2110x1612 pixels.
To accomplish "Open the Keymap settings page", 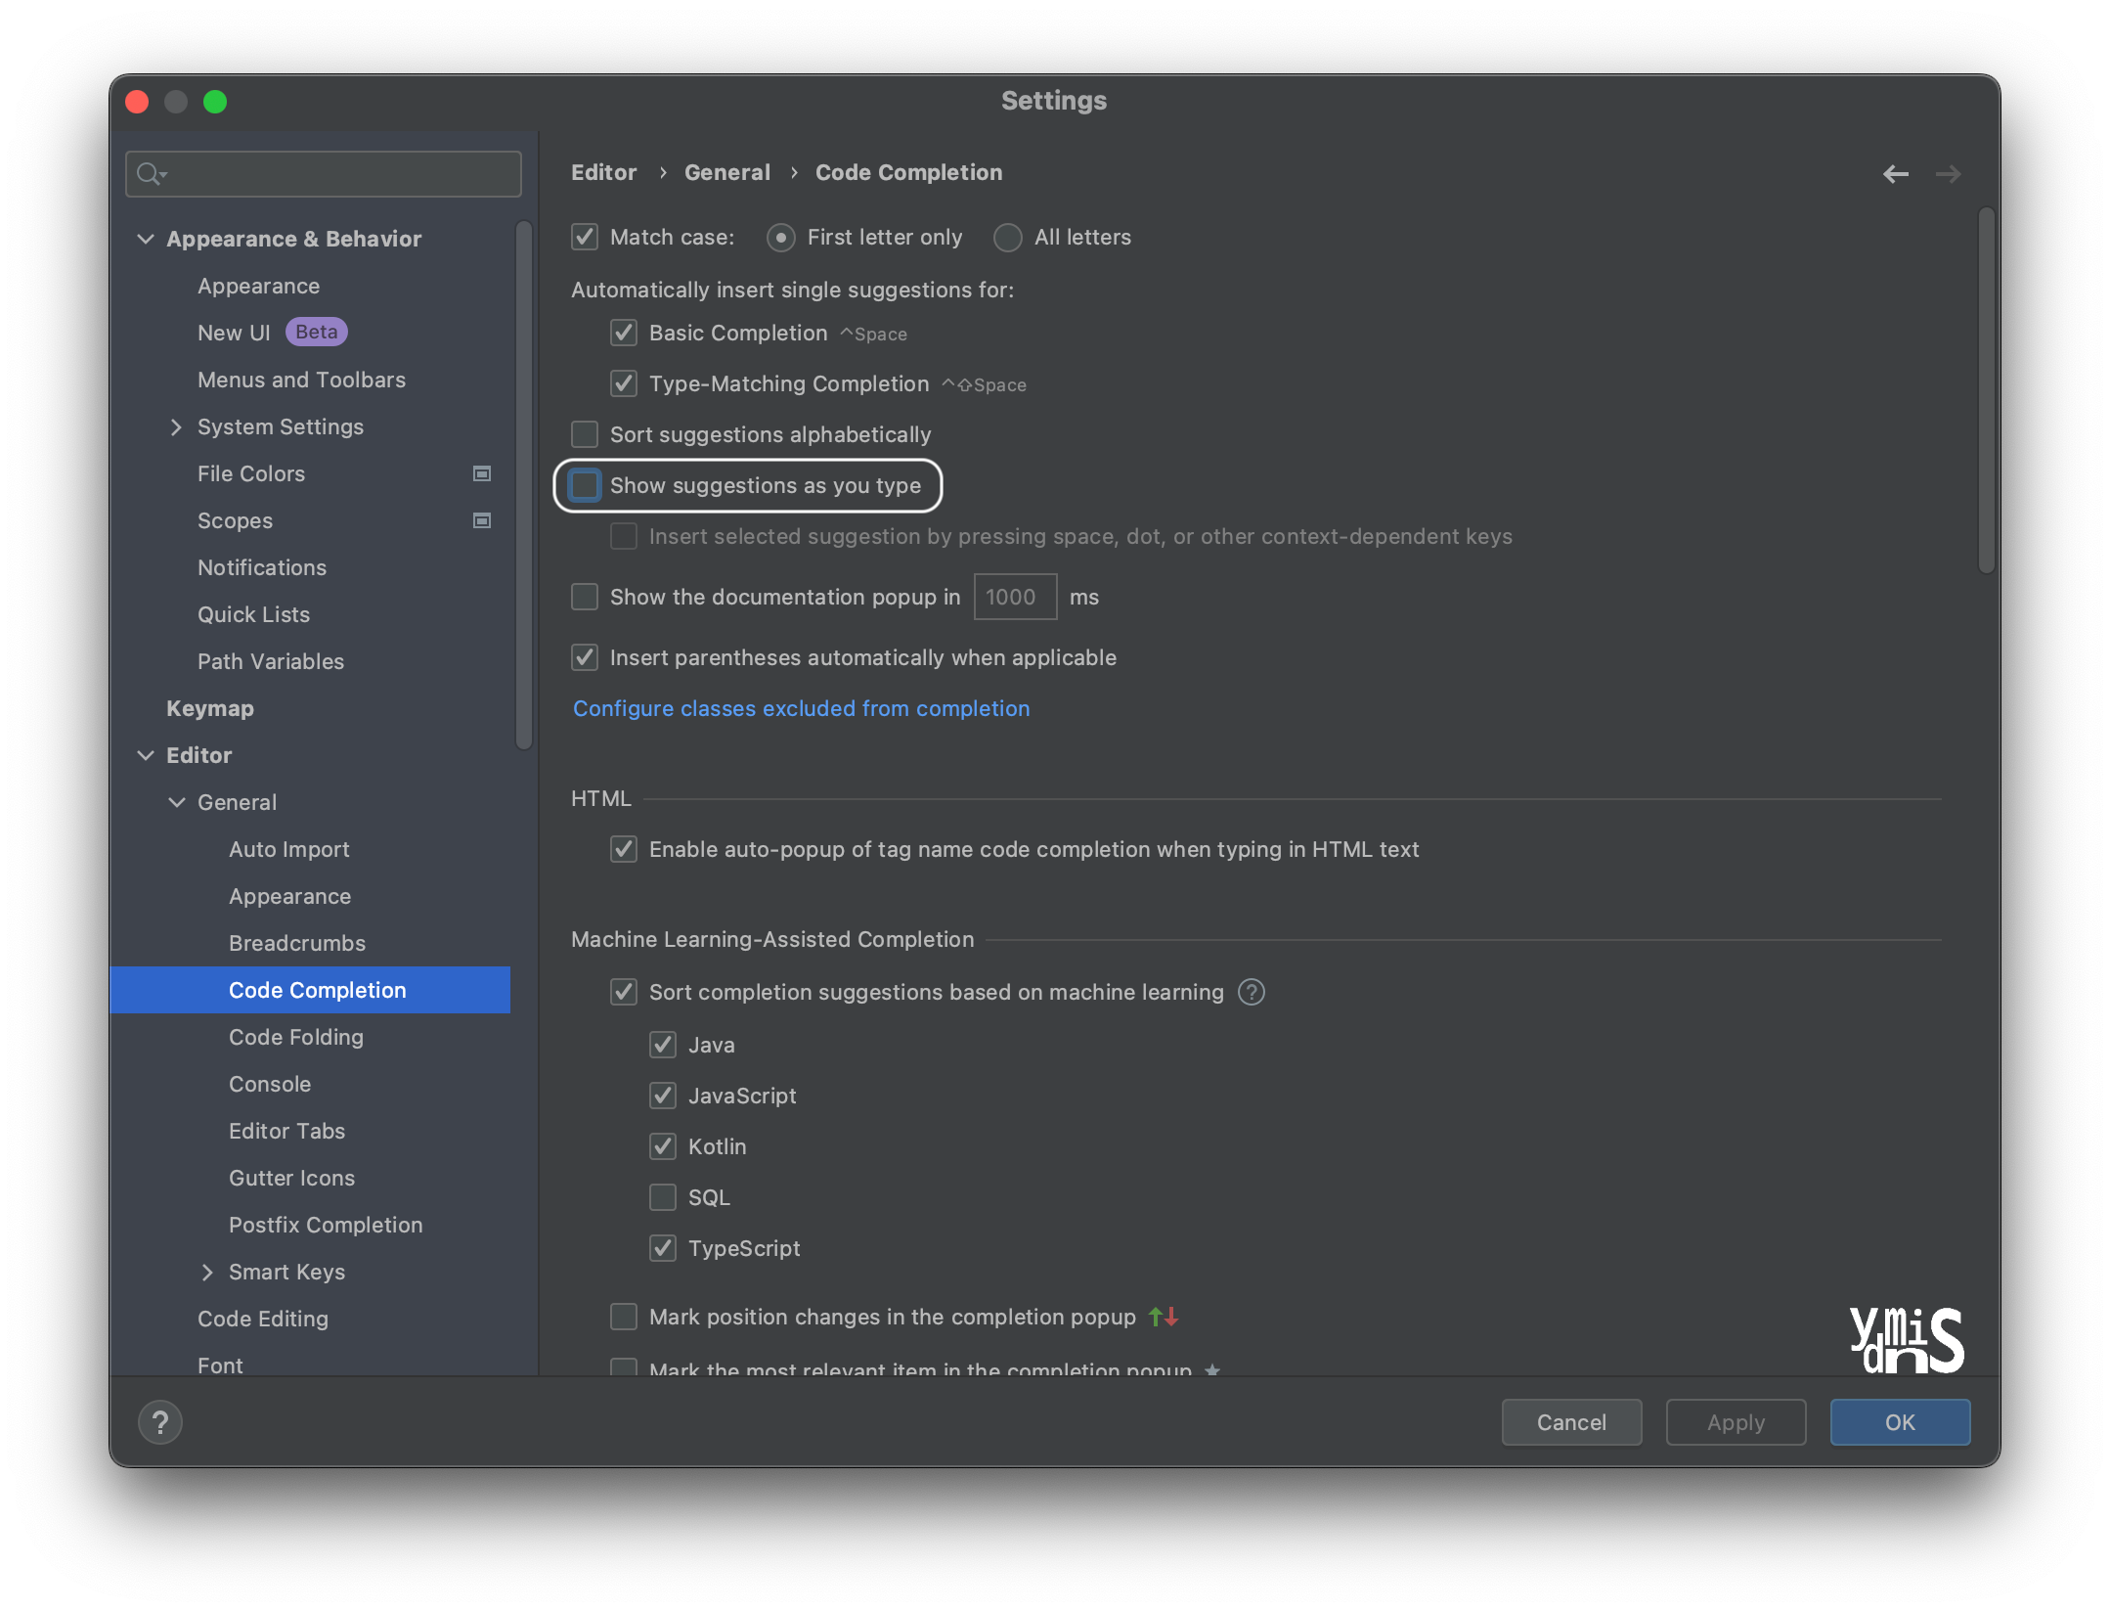I will pyautogui.click(x=209, y=708).
